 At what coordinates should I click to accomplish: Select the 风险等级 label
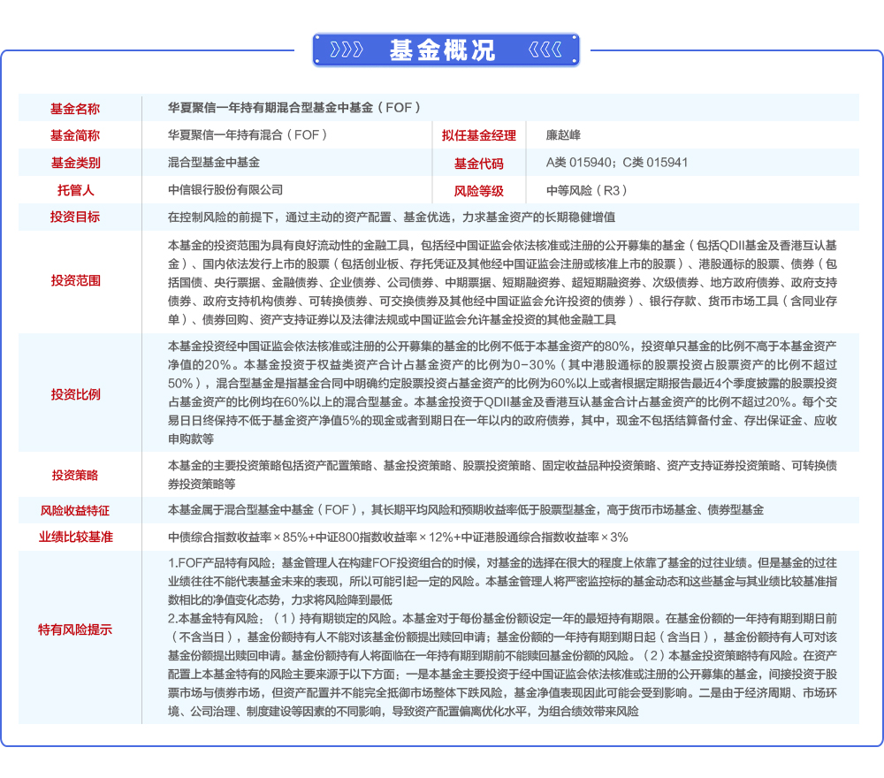pyautogui.click(x=478, y=191)
